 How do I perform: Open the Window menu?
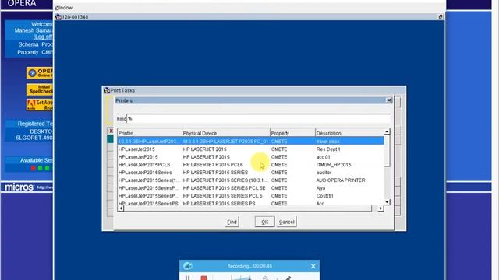click(x=63, y=8)
